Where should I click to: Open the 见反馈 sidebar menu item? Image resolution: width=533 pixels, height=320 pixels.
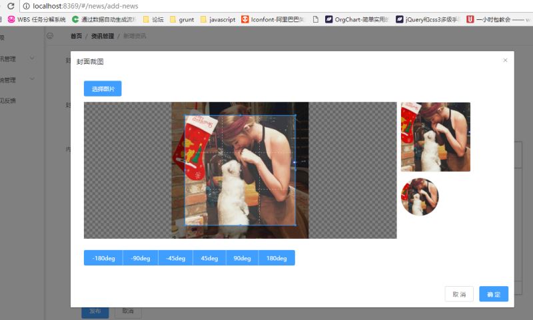click(x=8, y=100)
